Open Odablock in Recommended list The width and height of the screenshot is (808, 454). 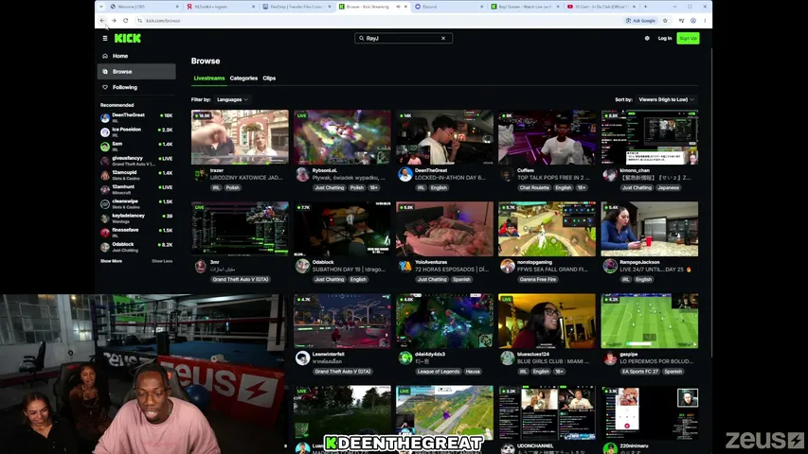(136, 247)
